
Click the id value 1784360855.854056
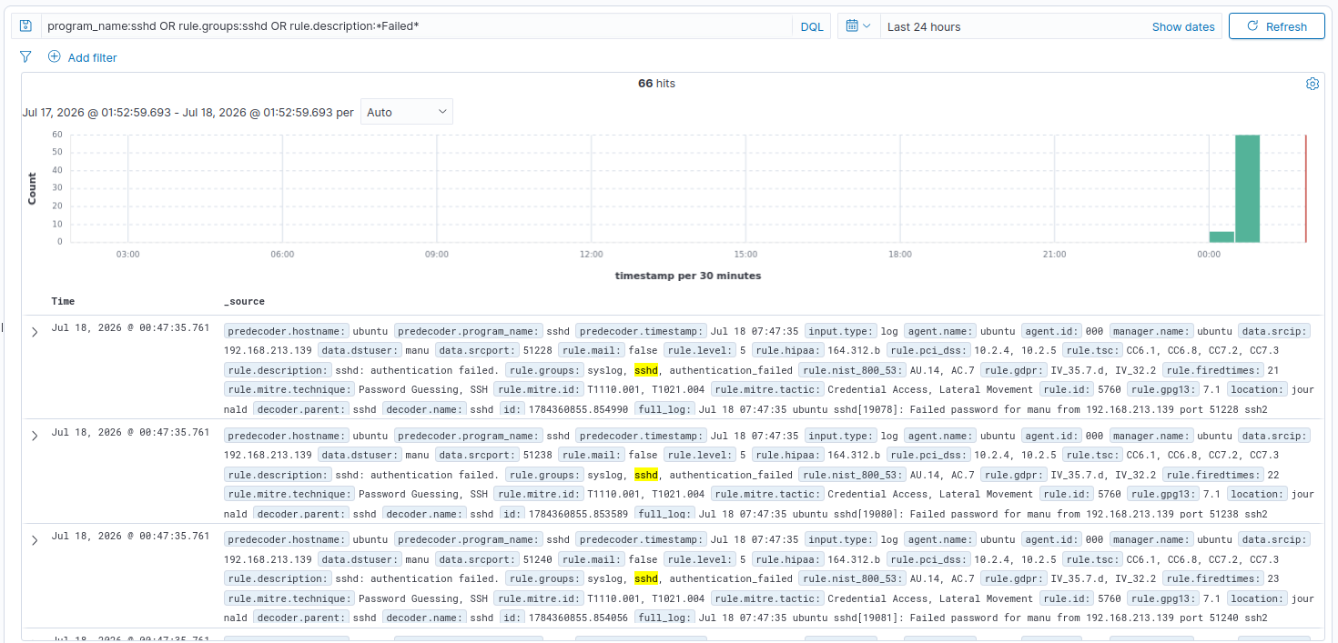coord(578,618)
